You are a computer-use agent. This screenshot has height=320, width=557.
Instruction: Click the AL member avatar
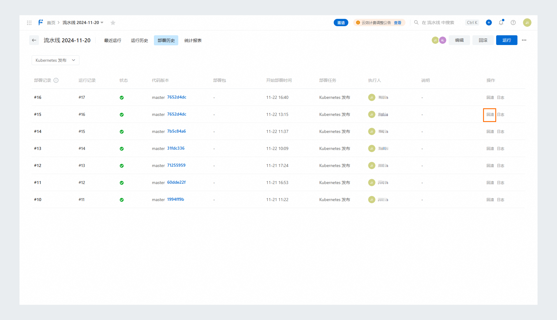[x=443, y=40]
